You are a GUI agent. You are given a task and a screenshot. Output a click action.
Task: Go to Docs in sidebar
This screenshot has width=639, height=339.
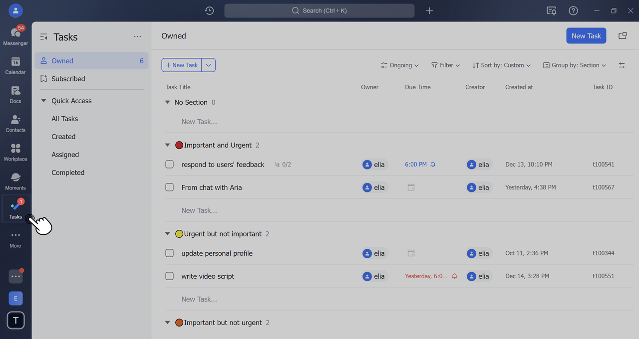pyautogui.click(x=15, y=94)
